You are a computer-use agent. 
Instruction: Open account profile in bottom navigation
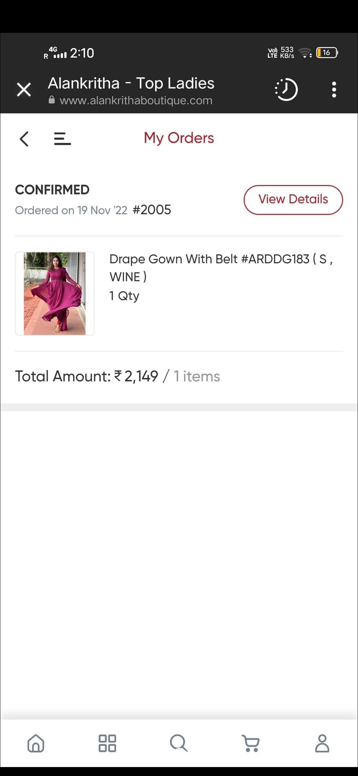pyautogui.click(x=322, y=743)
